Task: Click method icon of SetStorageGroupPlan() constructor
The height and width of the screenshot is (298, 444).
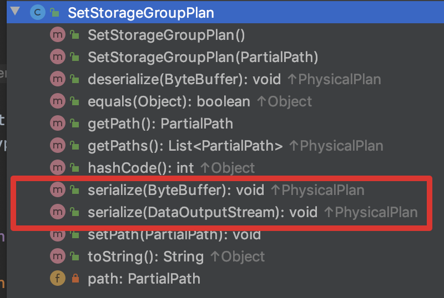Action: (x=57, y=35)
